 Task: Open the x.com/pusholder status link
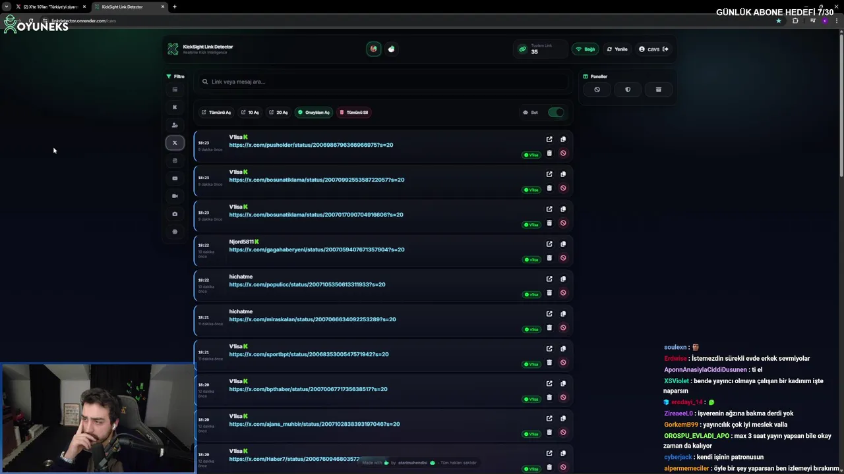(x=311, y=145)
